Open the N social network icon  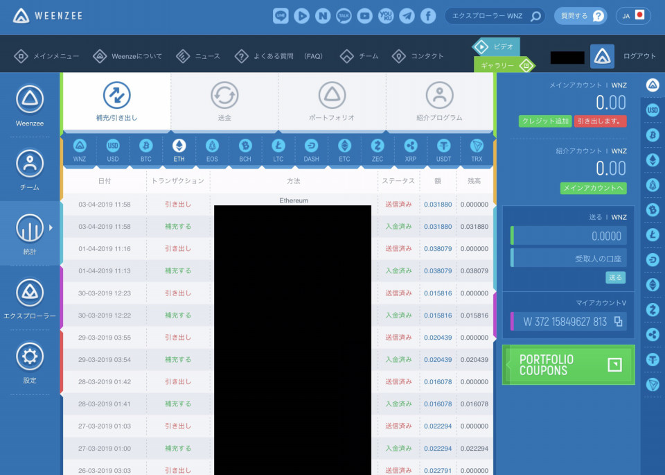pyautogui.click(x=323, y=16)
